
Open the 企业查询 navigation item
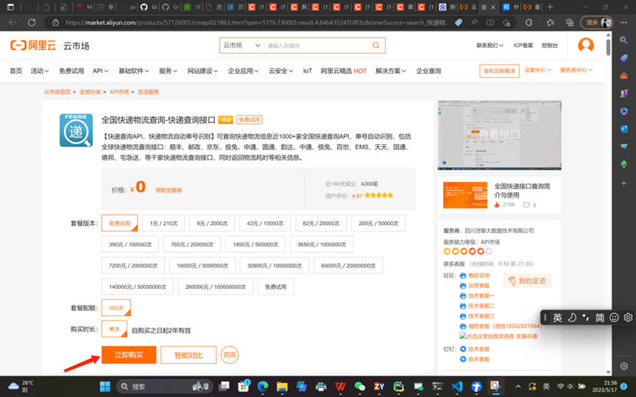(x=428, y=71)
